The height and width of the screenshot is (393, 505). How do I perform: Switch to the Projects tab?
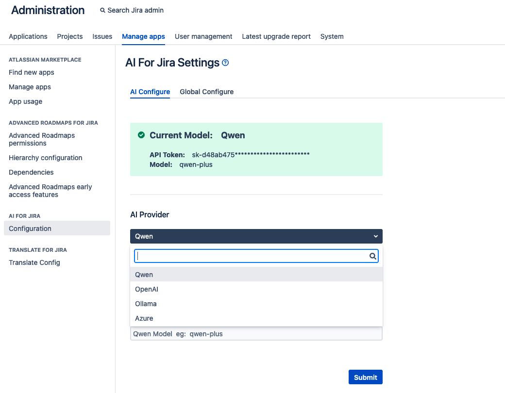pyautogui.click(x=70, y=36)
